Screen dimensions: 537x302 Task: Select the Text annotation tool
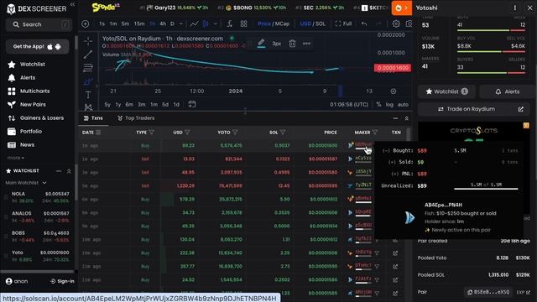click(88, 95)
